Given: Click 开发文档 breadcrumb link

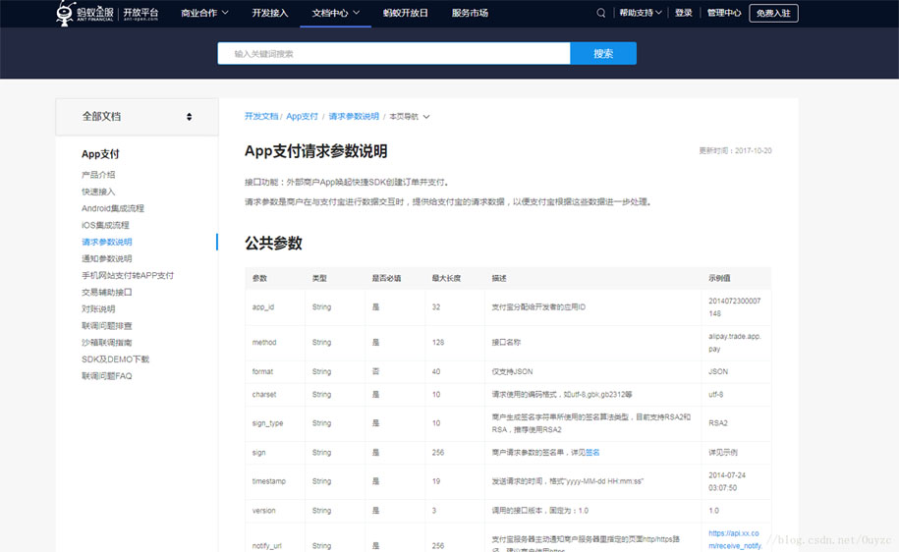Looking at the screenshot, I should (x=261, y=117).
